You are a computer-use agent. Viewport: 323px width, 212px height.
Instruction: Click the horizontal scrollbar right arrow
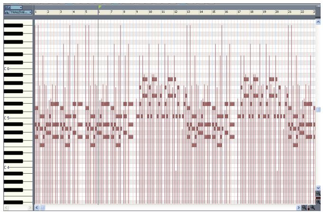(298, 207)
